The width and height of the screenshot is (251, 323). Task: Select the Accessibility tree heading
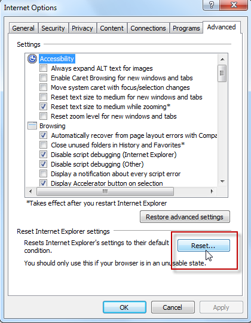(57, 59)
